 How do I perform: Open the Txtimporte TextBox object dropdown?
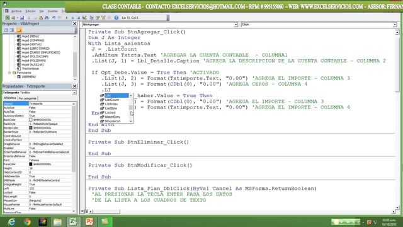click(74, 93)
